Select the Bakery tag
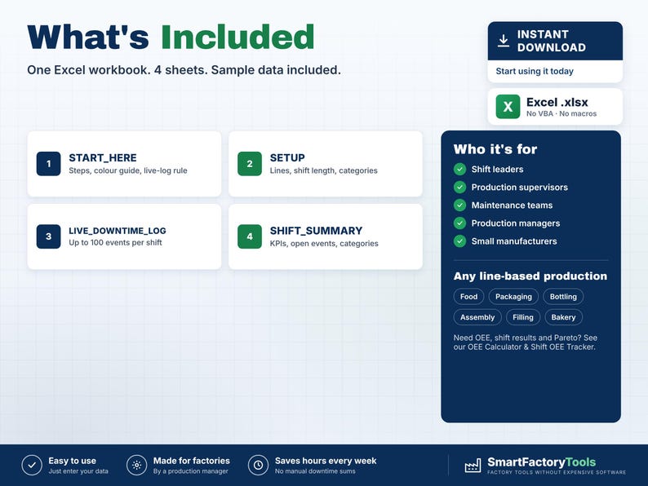The width and height of the screenshot is (648, 486). point(563,317)
